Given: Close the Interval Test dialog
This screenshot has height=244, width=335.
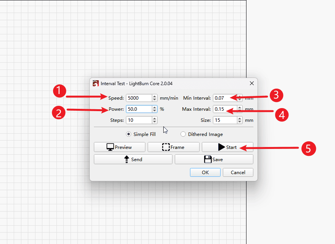Looking at the screenshot, I should [x=251, y=83].
